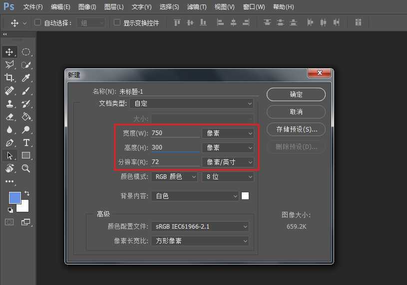This screenshot has width=407, height=285.
Task: Select the Pen tool
Action: (9, 142)
